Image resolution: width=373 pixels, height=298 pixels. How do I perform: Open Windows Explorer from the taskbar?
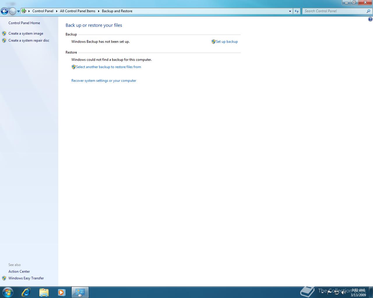pyautogui.click(x=44, y=292)
